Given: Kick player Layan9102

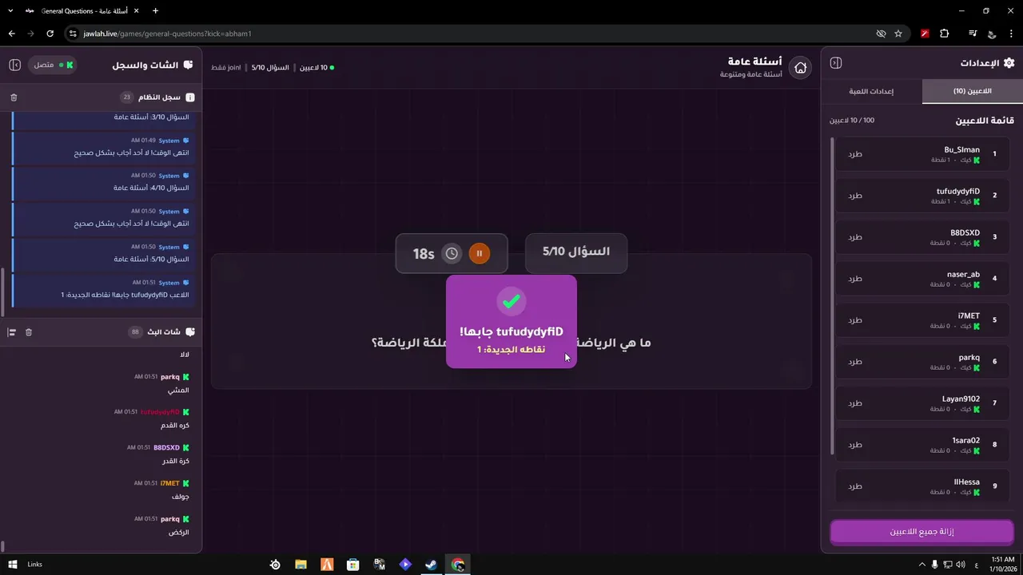Looking at the screenshot, I should pos(855,403).
